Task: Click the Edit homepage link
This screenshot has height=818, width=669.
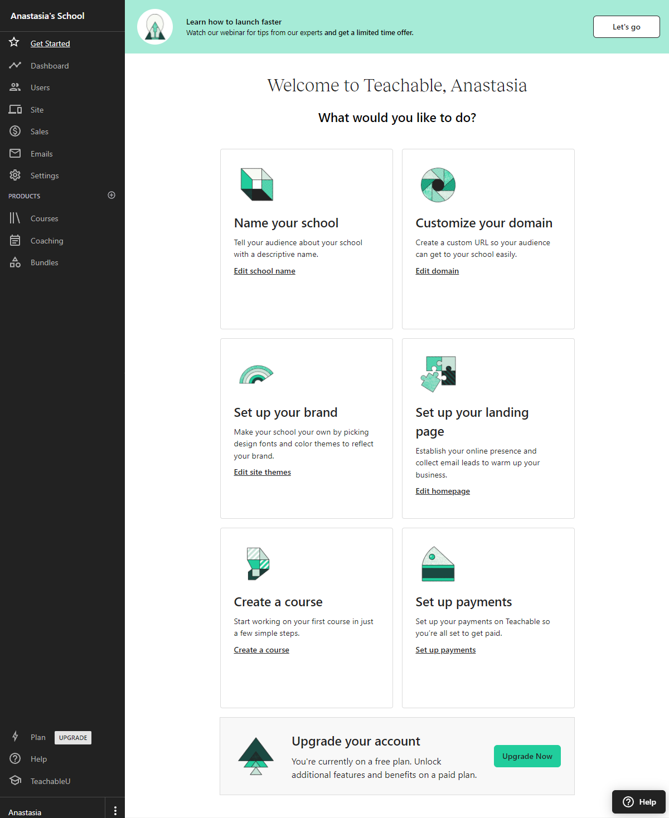Action: tap(443, 491)
